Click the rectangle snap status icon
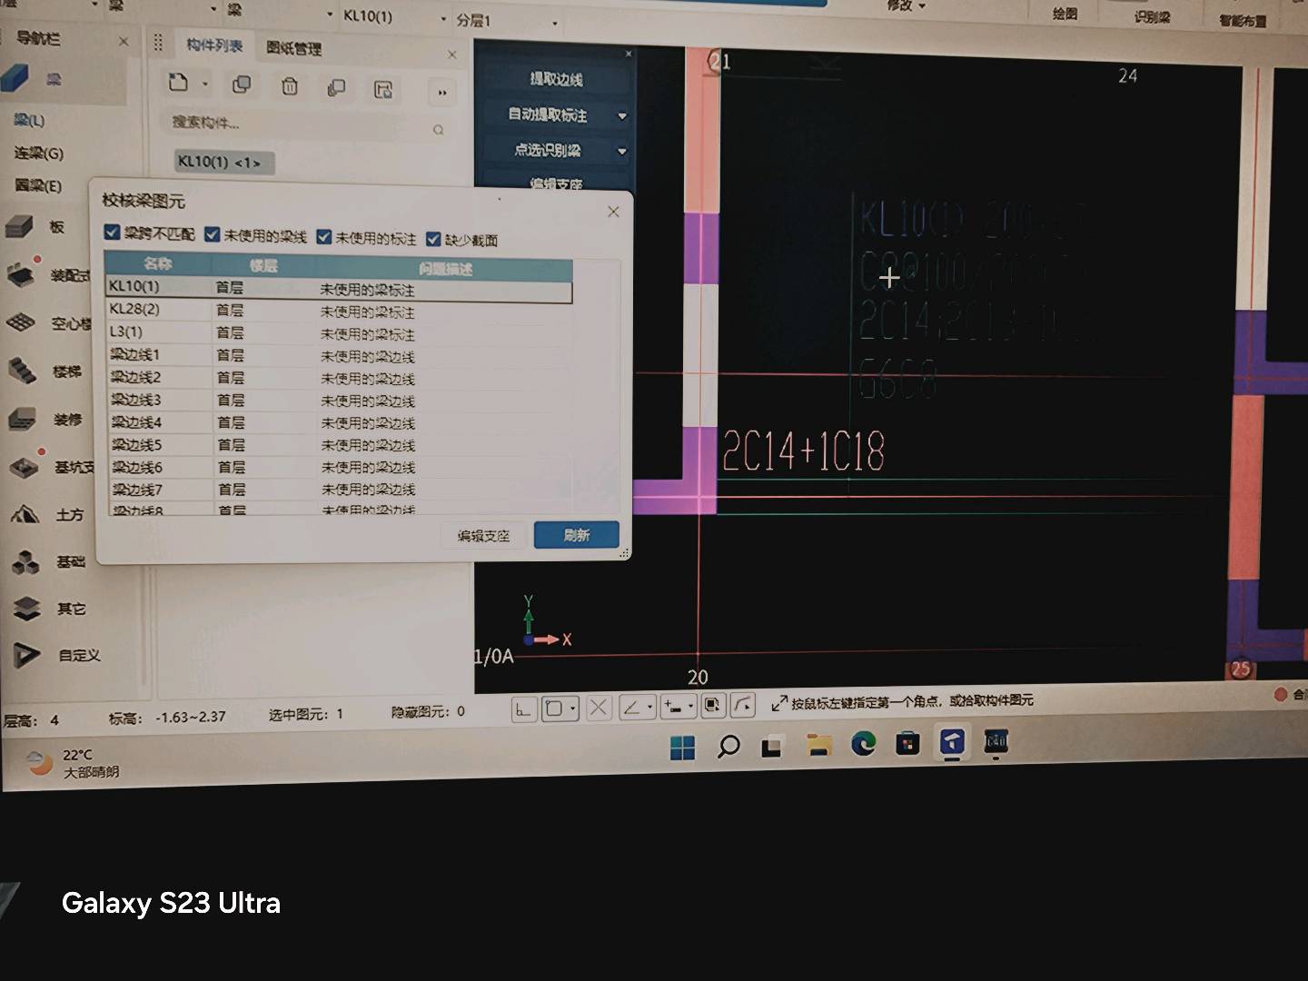 point(553,708)
